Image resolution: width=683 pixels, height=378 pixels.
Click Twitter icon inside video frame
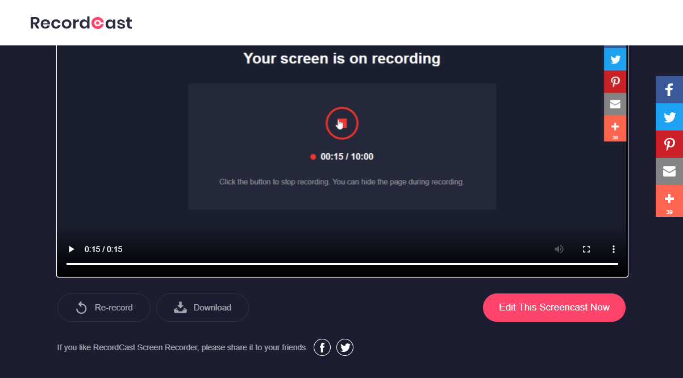(x=615, y=59)
